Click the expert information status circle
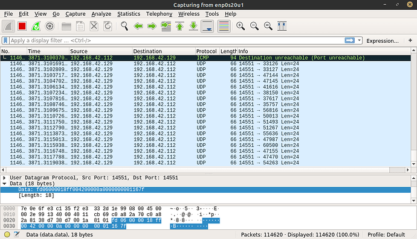The height and width of the screenshot is (239, 417). pyautogui.click(x=7, y=235)
